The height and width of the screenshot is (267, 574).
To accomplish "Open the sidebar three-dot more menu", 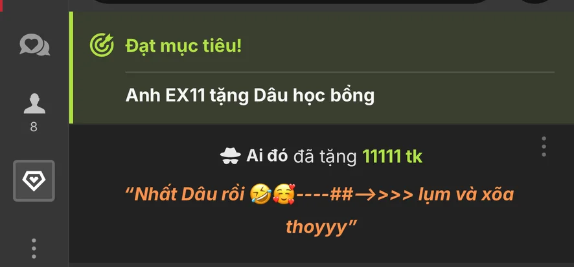I will tap(34, 248).
